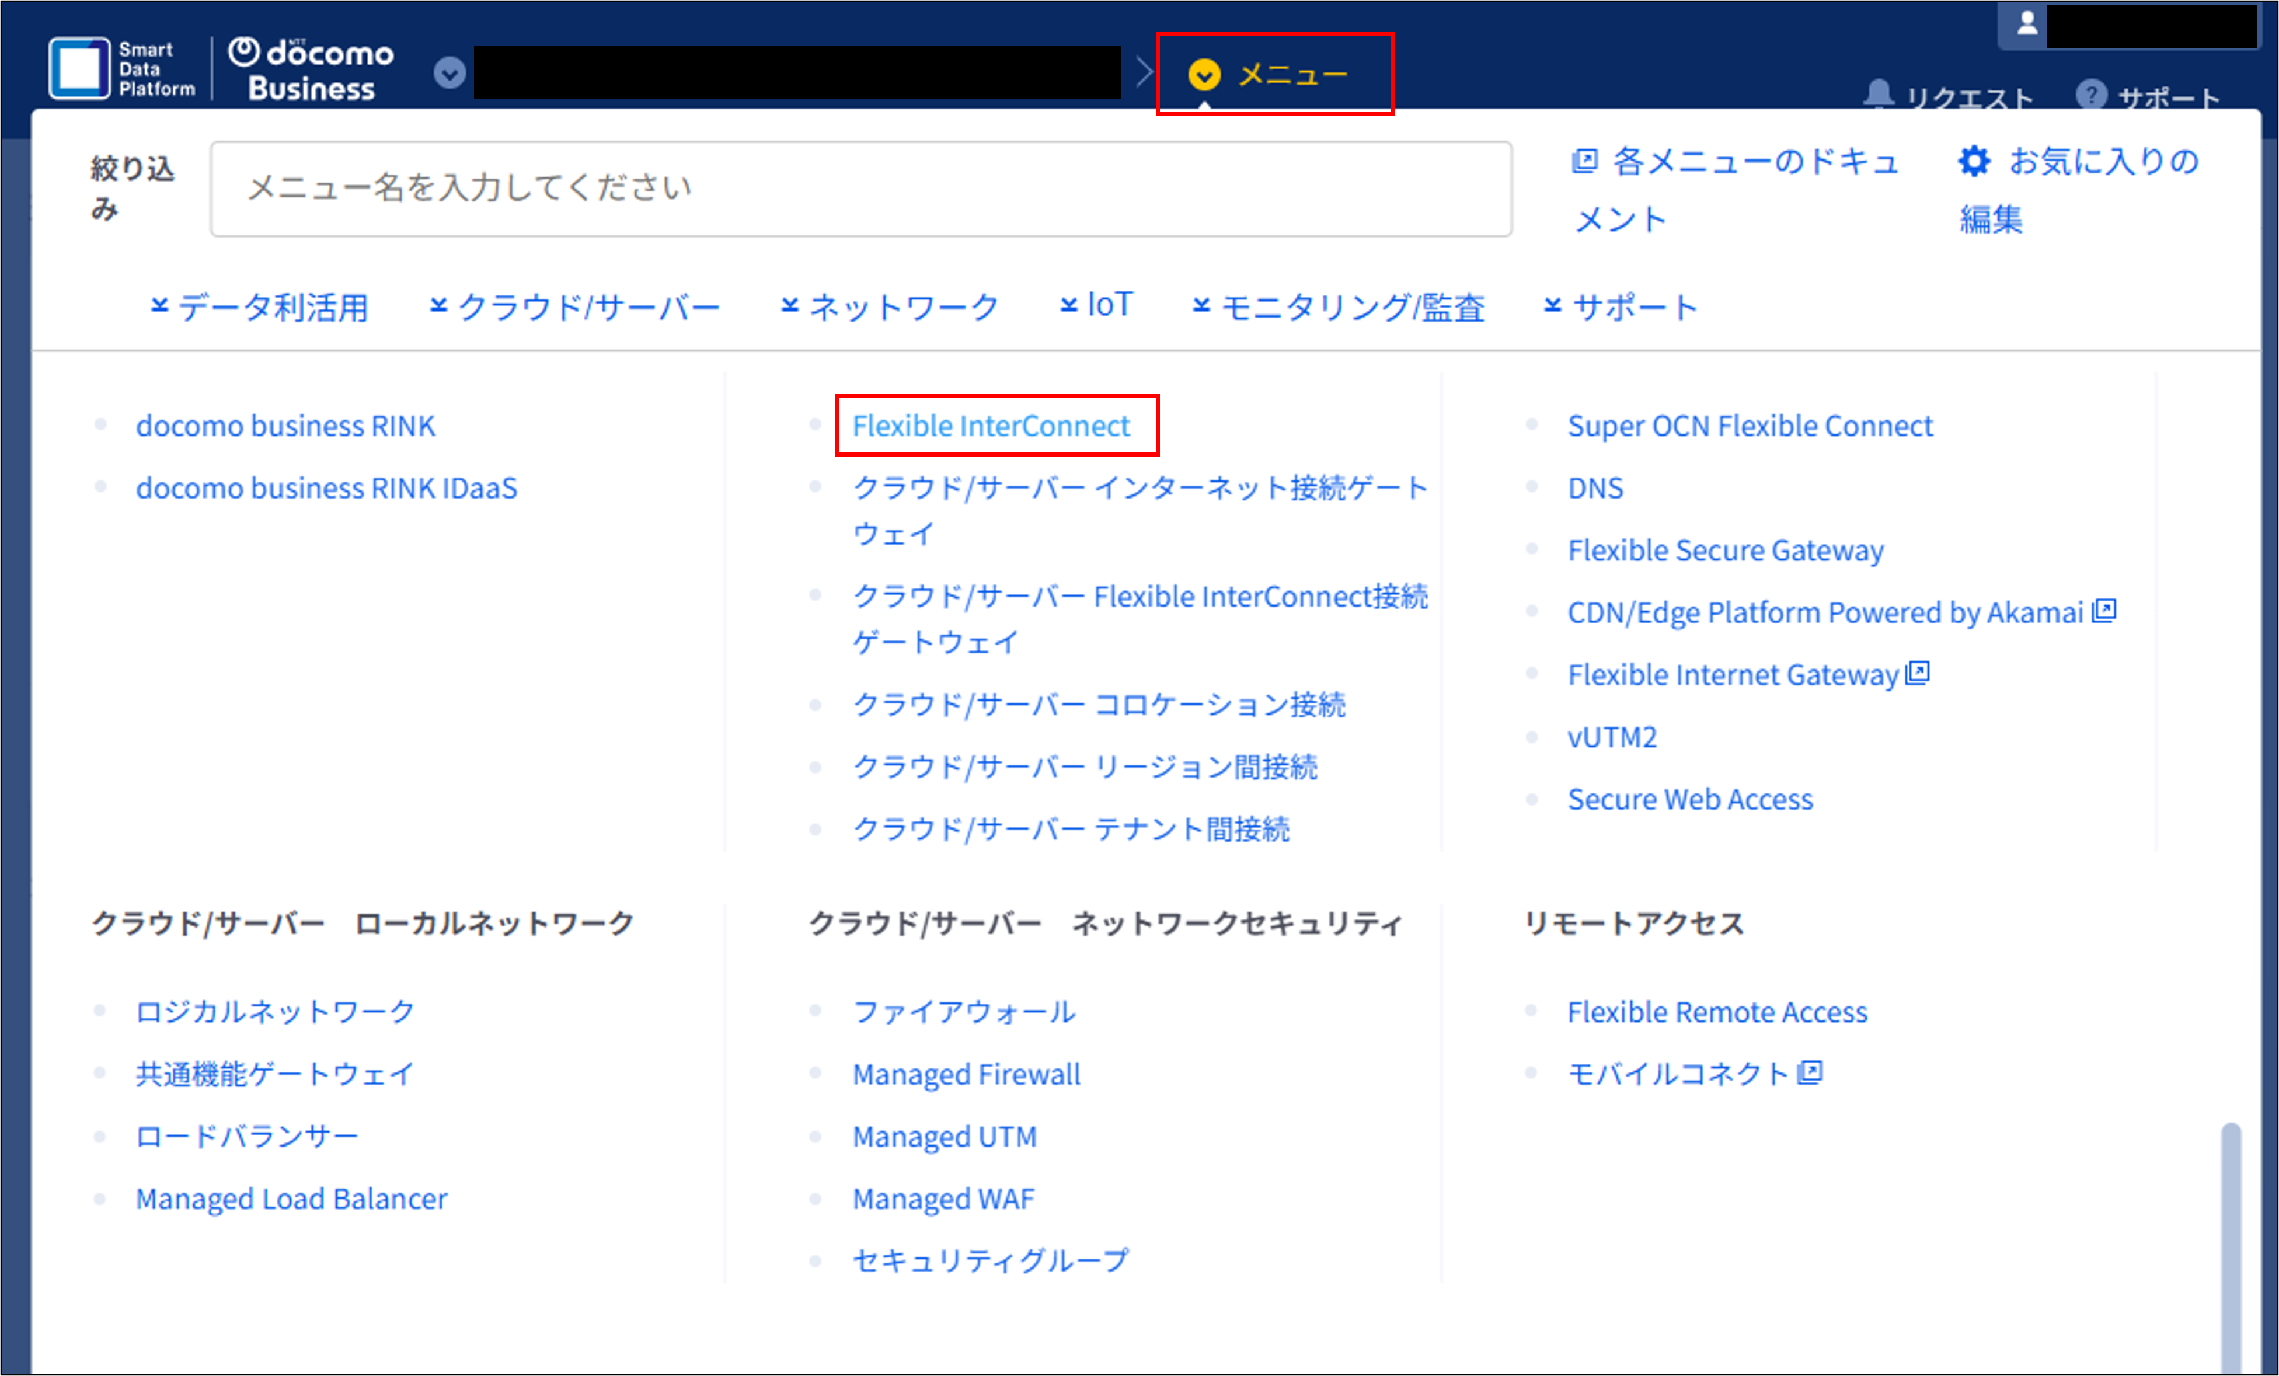
Task: Expand the クラウド/サーバー category
Action: pos(574,306)
